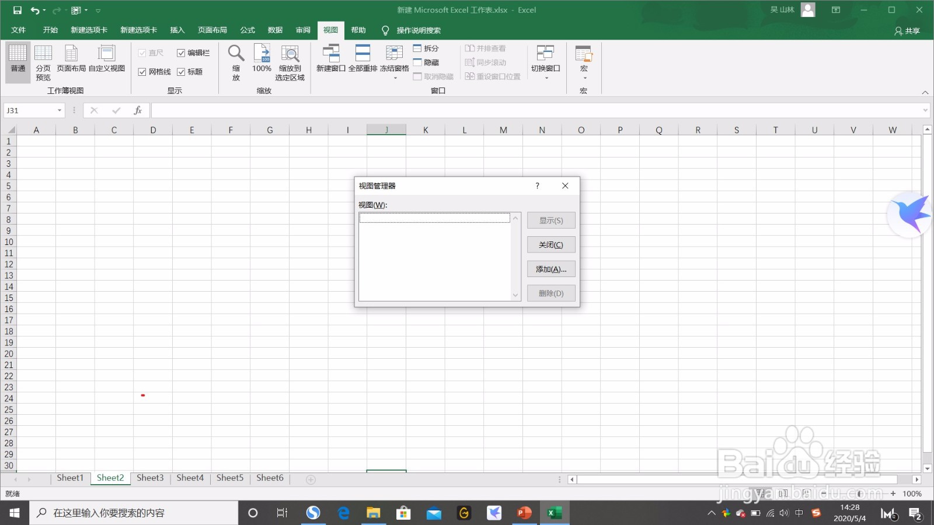
Task: Click the Windows taskbar search box
Action: pyautogui.click(x=134, y=513)
